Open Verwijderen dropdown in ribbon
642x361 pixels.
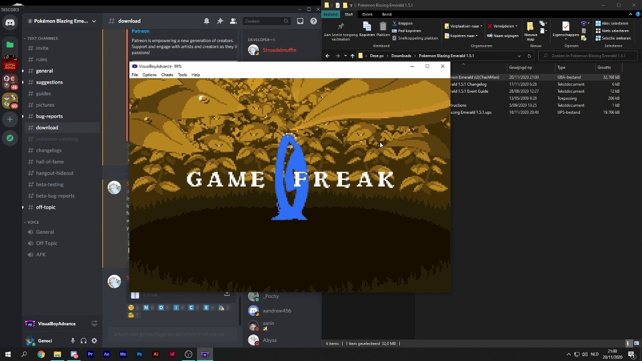click(502, 26)
